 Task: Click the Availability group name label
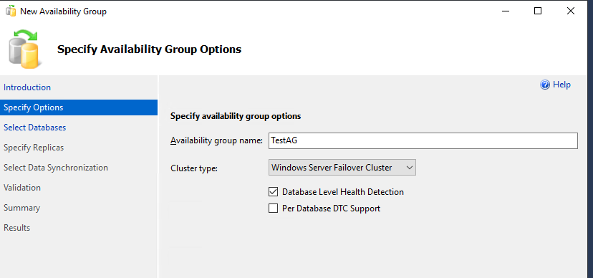tap(216, 140)
